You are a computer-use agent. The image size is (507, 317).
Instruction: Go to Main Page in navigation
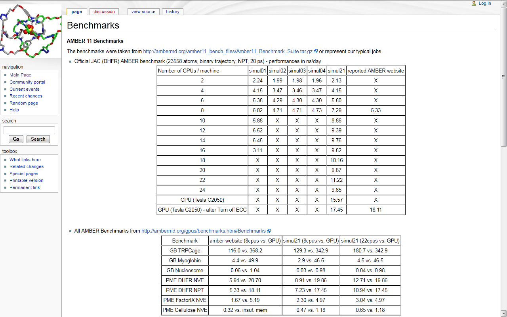point(20,75)
